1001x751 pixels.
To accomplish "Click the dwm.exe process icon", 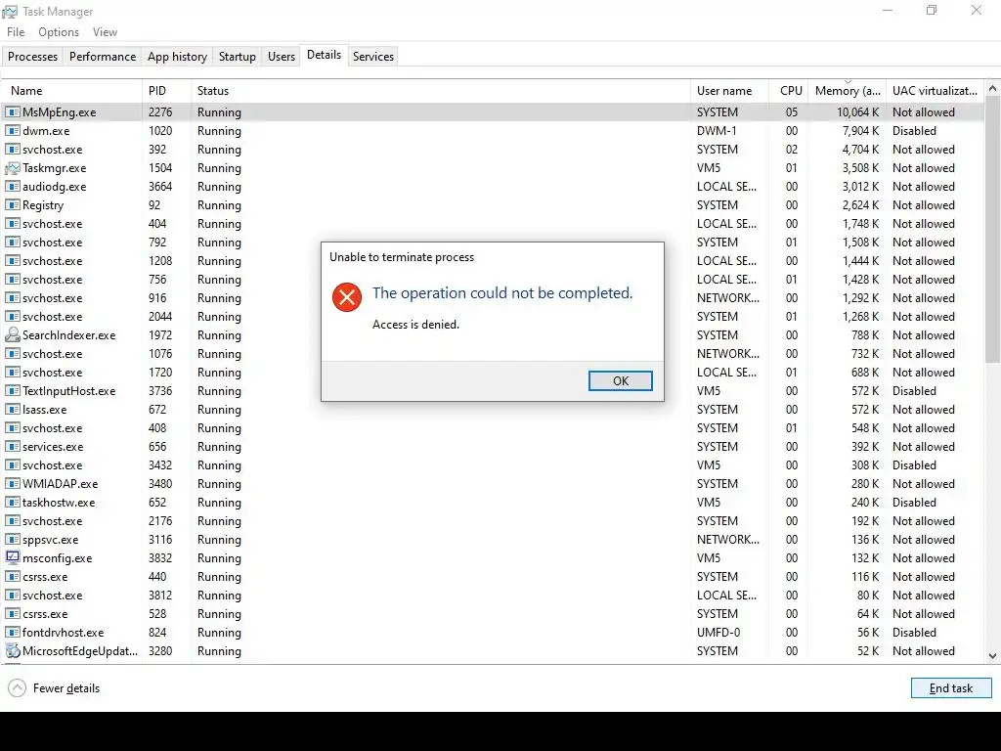I will click(x=12, y=131).
